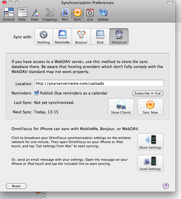Select Bonjour sync option
This screenshot has width=181, height=199.
pyautogui.click(x=81, y=37)
